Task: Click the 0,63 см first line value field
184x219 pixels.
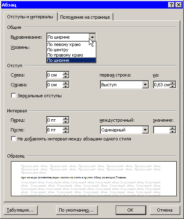Action: click(x=162, y=85)
